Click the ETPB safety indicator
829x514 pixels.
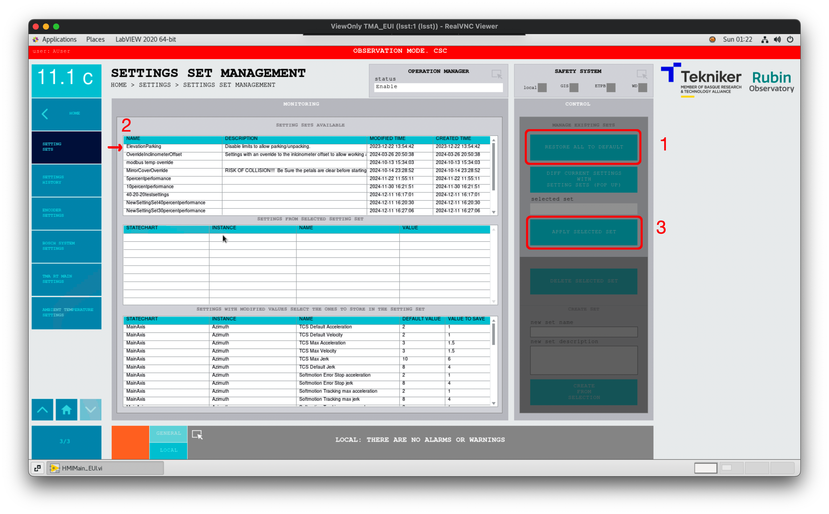click(x=611, y=88)
